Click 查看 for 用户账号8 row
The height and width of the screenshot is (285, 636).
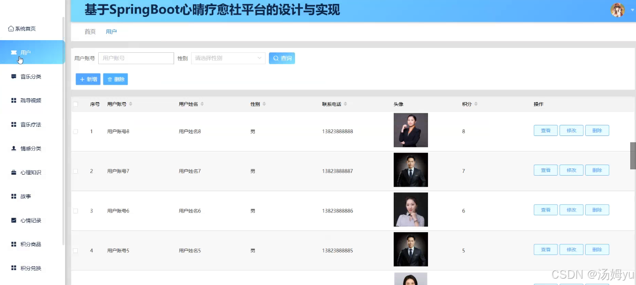click(x=546, y=131)
